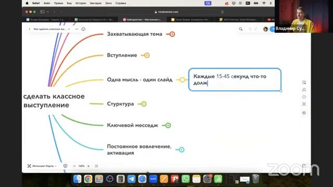Open WhatsApp from the Dock
The width and height of the screenshot is (333, 187).
pyautogui.click(x=186, y=179)
